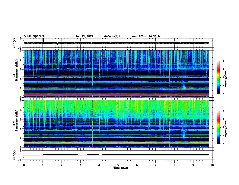Click the "-7" tick on ch.1 colorbar
239x185 pixels.
tap(222, 94)
